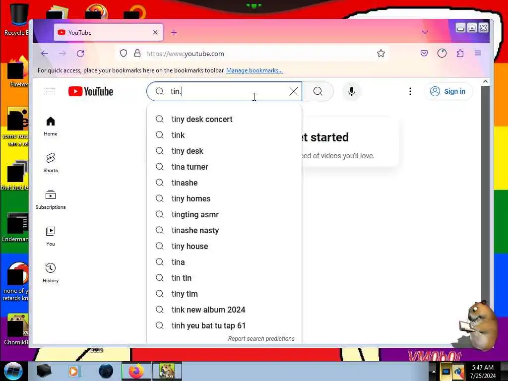Click the page scrollbar up arrow
Viewport: 508px width, 381px height.
tap(485, 82)
